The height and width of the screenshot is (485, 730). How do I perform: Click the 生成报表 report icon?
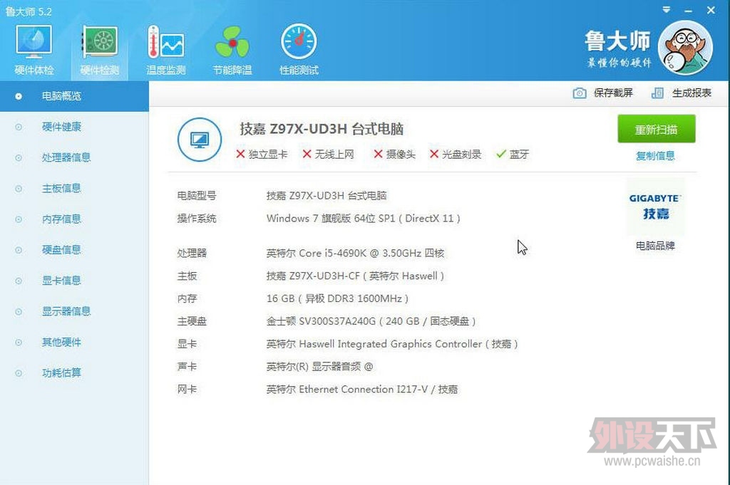point(657,93)
